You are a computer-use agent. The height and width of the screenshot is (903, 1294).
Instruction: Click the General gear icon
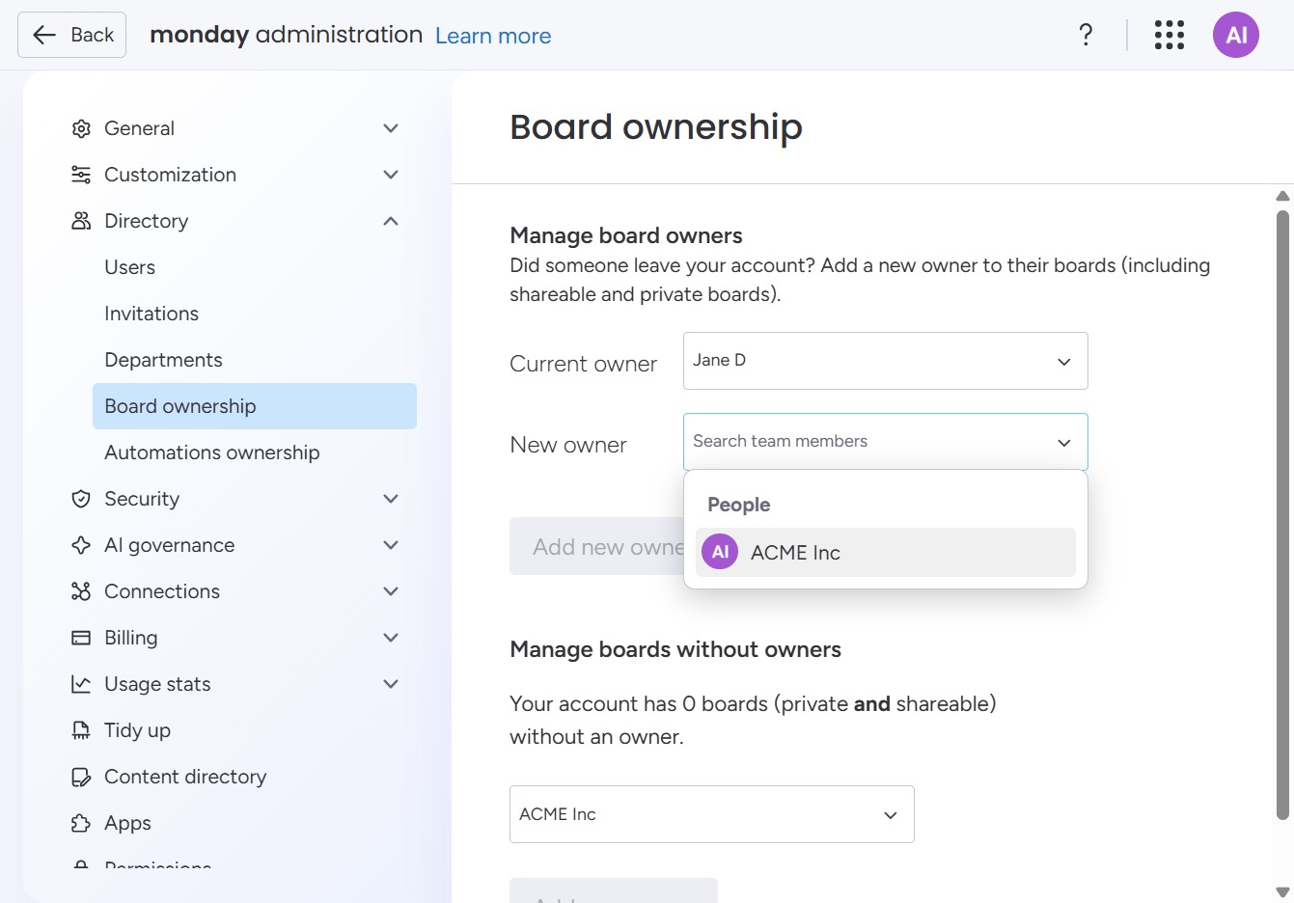(x=81, y=128)
